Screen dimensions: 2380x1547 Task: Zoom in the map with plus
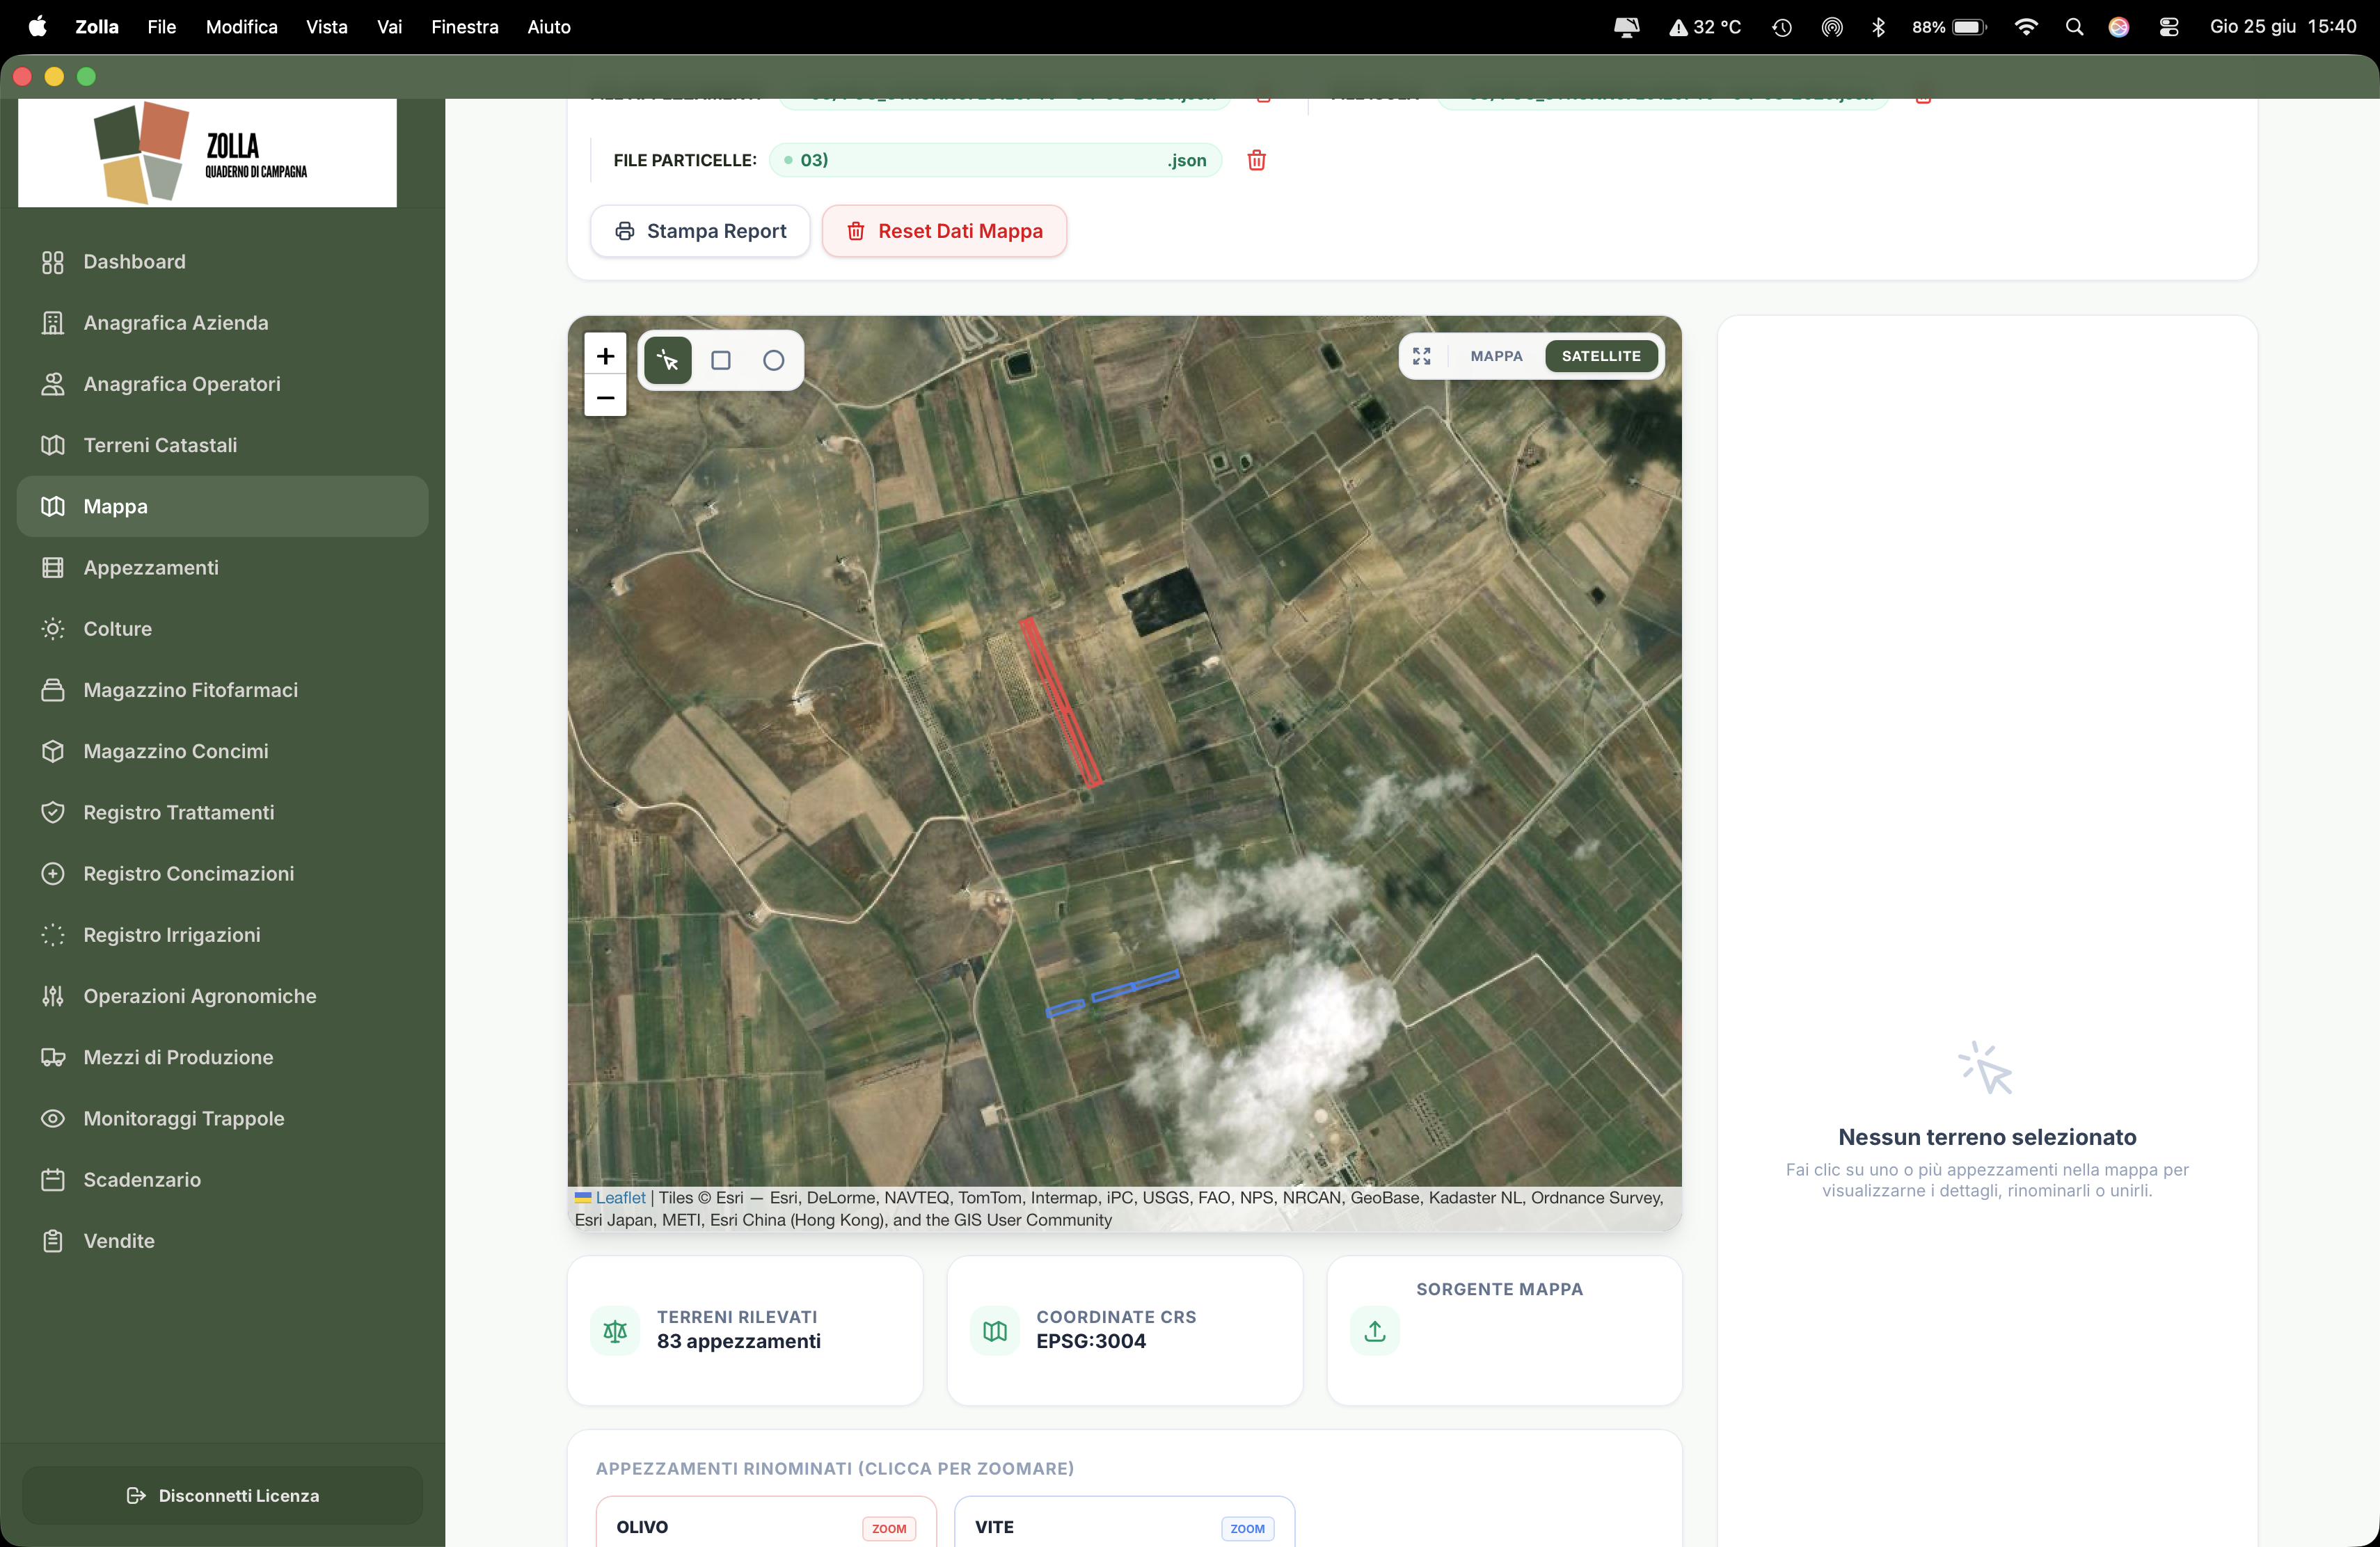pyautogui.click(x=605, y=355)
